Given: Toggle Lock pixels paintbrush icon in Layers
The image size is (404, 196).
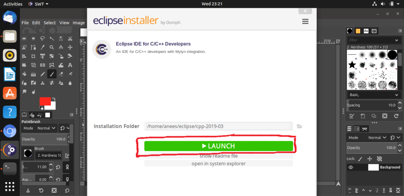Looking at the screenshot, I should 360,159.
